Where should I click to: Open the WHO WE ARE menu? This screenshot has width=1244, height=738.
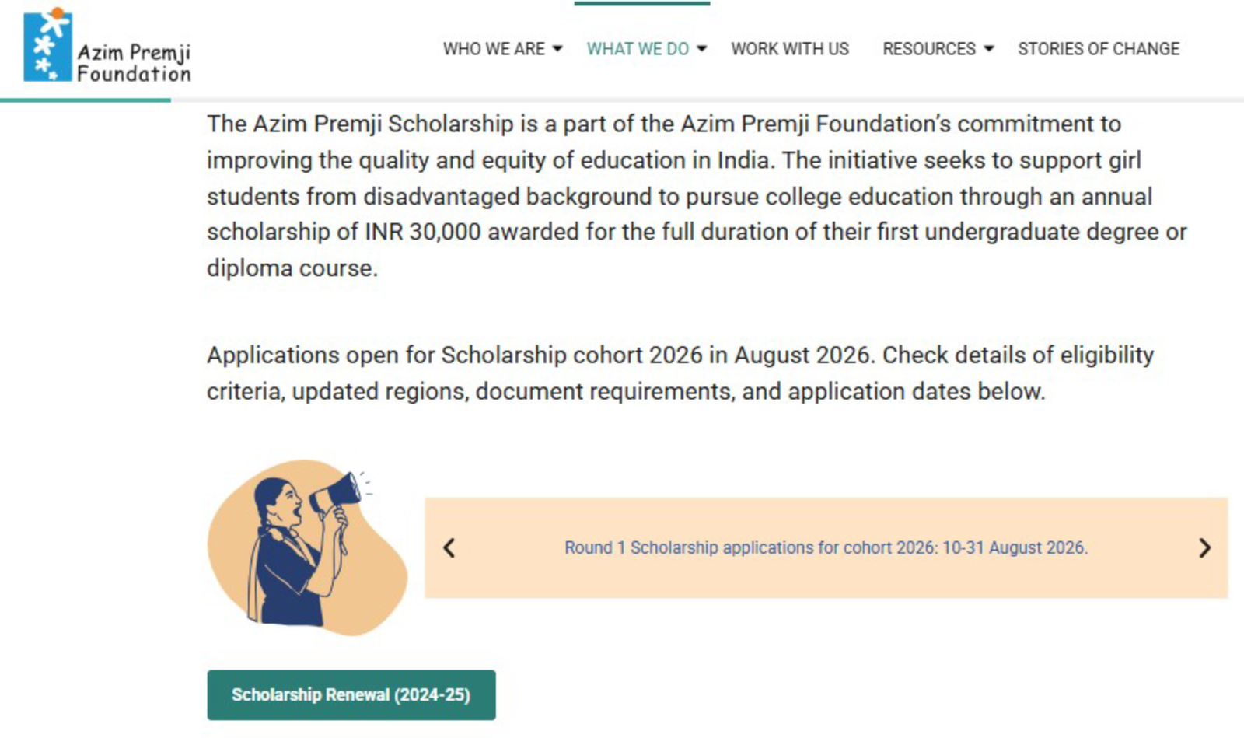click(x=494, y=49)
